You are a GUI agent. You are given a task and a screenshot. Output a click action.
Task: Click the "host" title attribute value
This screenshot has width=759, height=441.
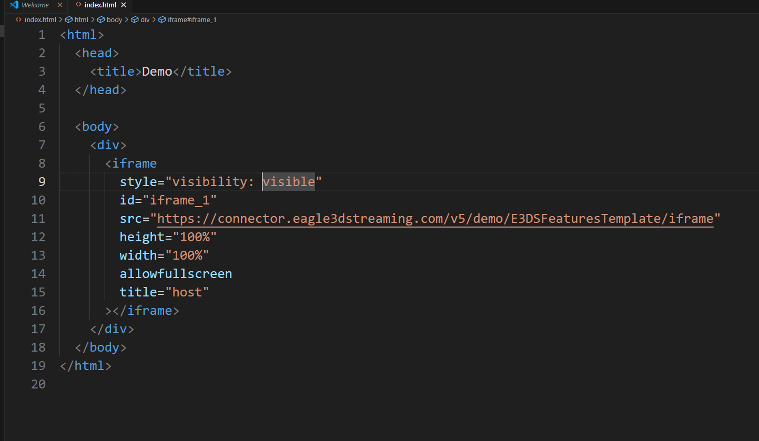pos(187,292)
